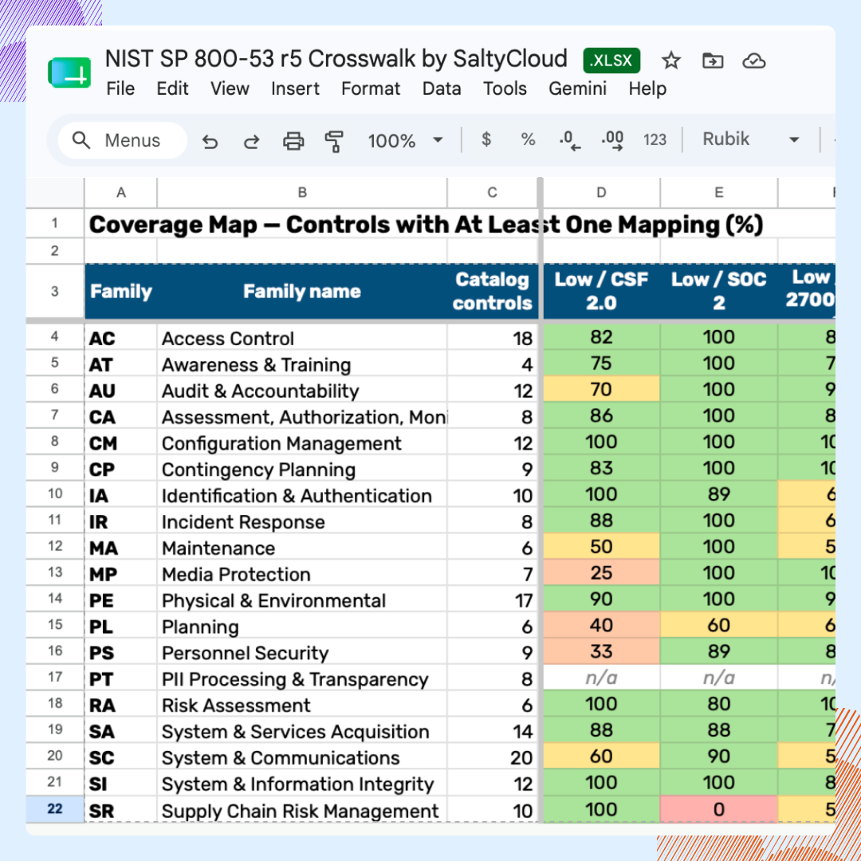Click the document title text
The image size is (861, 861).
pos(336,59)
